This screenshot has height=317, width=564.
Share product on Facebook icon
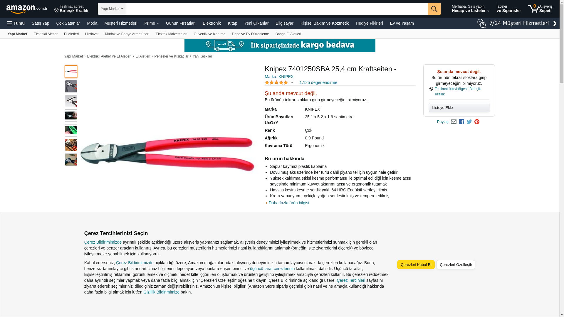pyautogui.click(x=461, y=122)
